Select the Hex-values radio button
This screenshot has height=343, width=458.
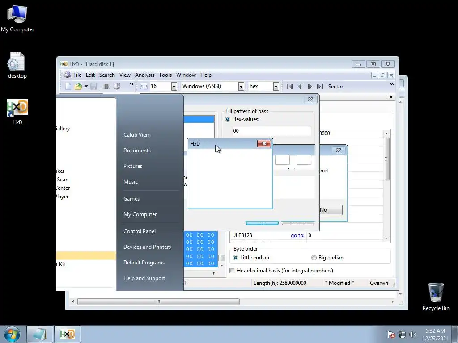[x=228, y=119]
